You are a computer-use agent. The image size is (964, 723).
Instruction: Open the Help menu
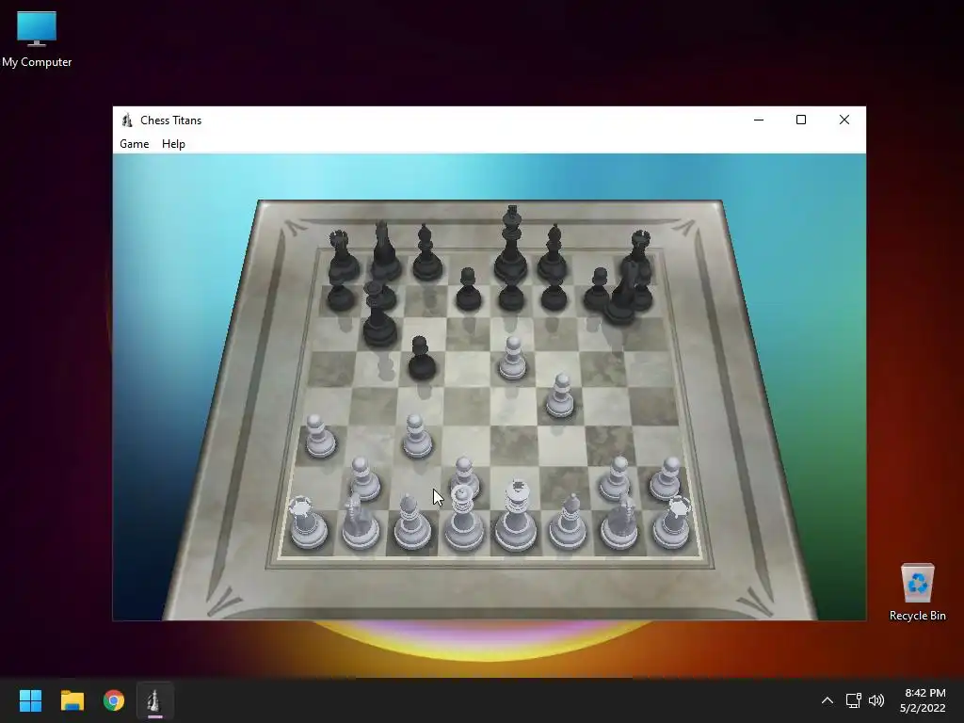[x=173, y=144]
